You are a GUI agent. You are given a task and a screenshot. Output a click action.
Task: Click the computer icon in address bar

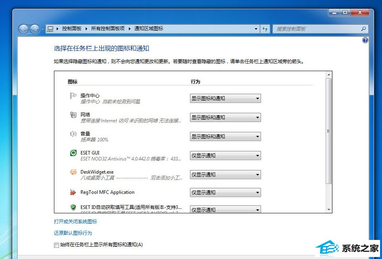[x=50, y=29]
